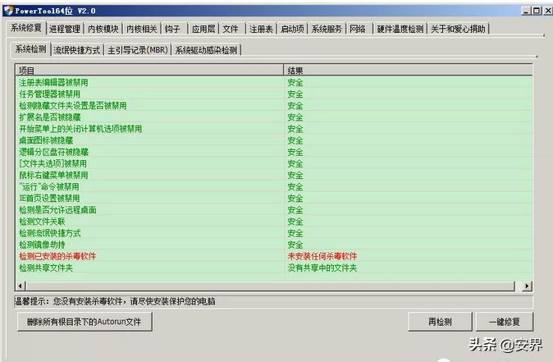This screenshot has width=553, height=362.
Task: Select the 任务管理器被禁用 row
Action: (274, 94)
